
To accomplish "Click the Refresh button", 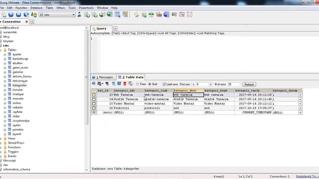I will pyautogui.click(x=249, y=85).
